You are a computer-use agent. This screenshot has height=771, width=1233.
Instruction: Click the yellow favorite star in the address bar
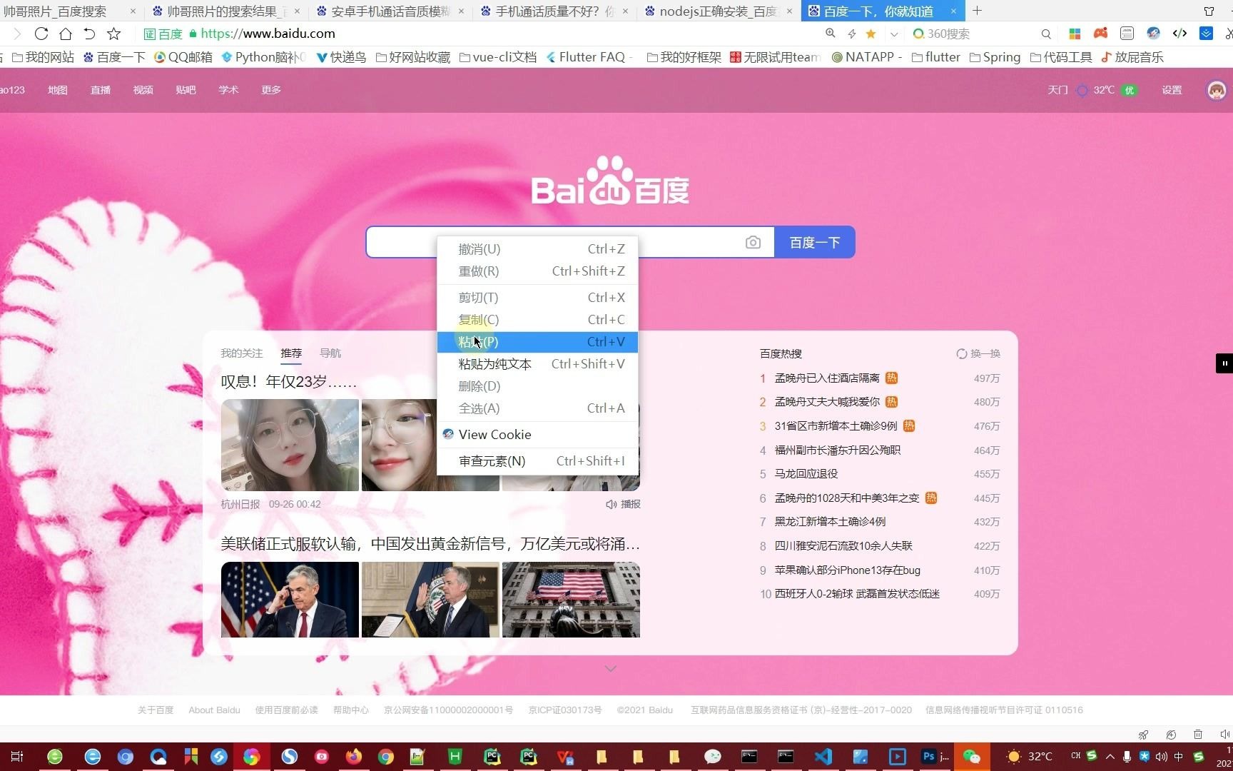click(x=871, y=34)
